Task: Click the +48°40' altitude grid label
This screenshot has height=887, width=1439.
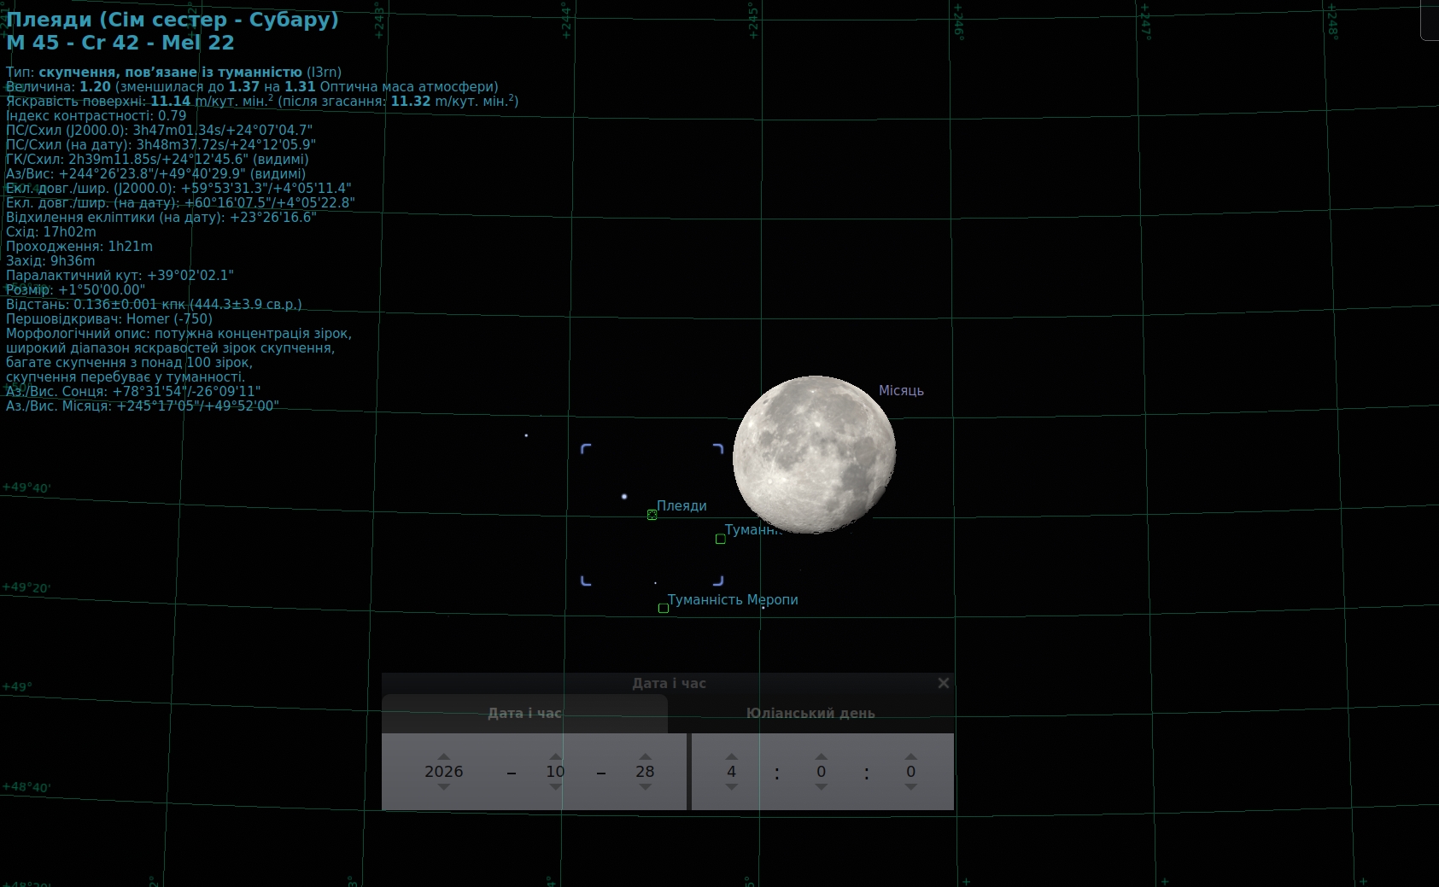Action: coord(26,788)
